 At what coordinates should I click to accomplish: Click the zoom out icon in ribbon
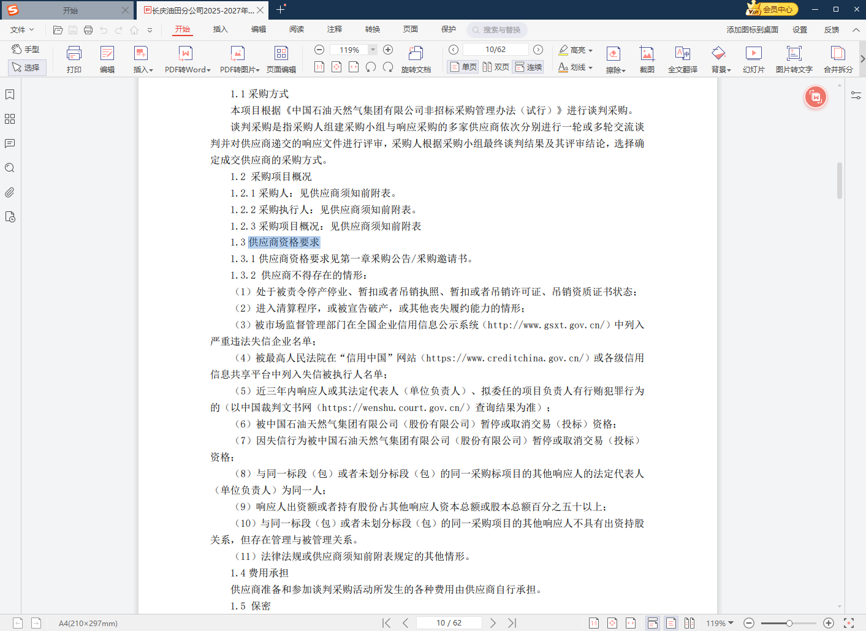pos(319,50)
